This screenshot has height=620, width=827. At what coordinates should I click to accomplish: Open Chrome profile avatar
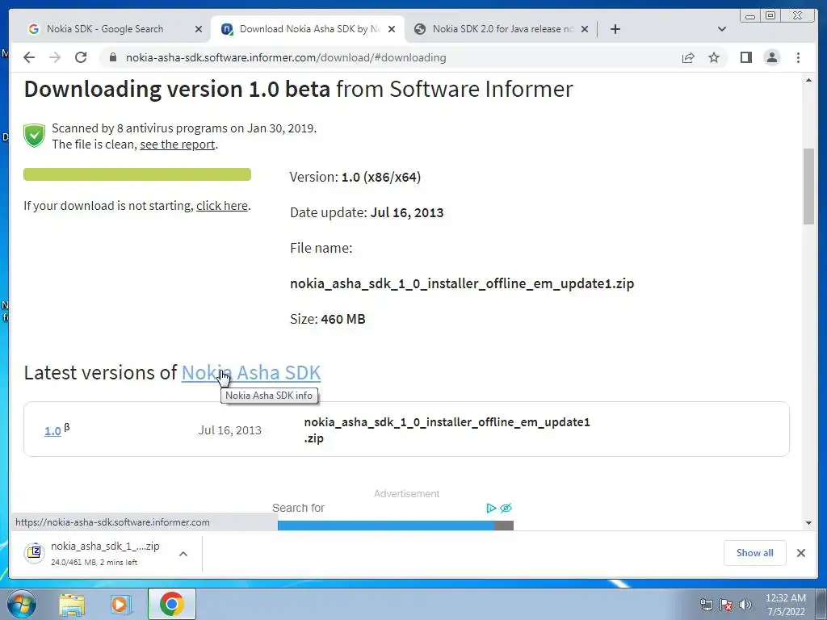click(x=771, y=57)
